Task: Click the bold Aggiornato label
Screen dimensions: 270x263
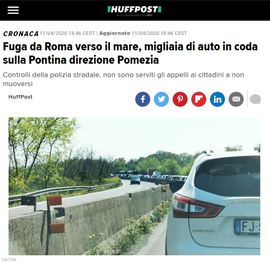Action: 114,33
